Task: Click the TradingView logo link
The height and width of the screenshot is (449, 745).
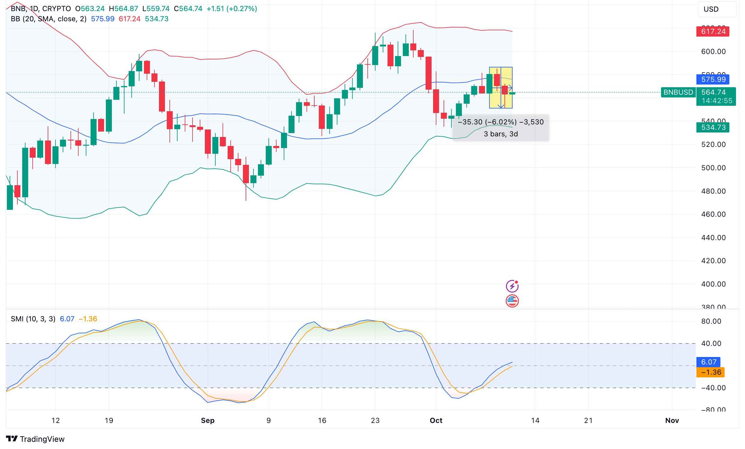Action: point(35,439)
